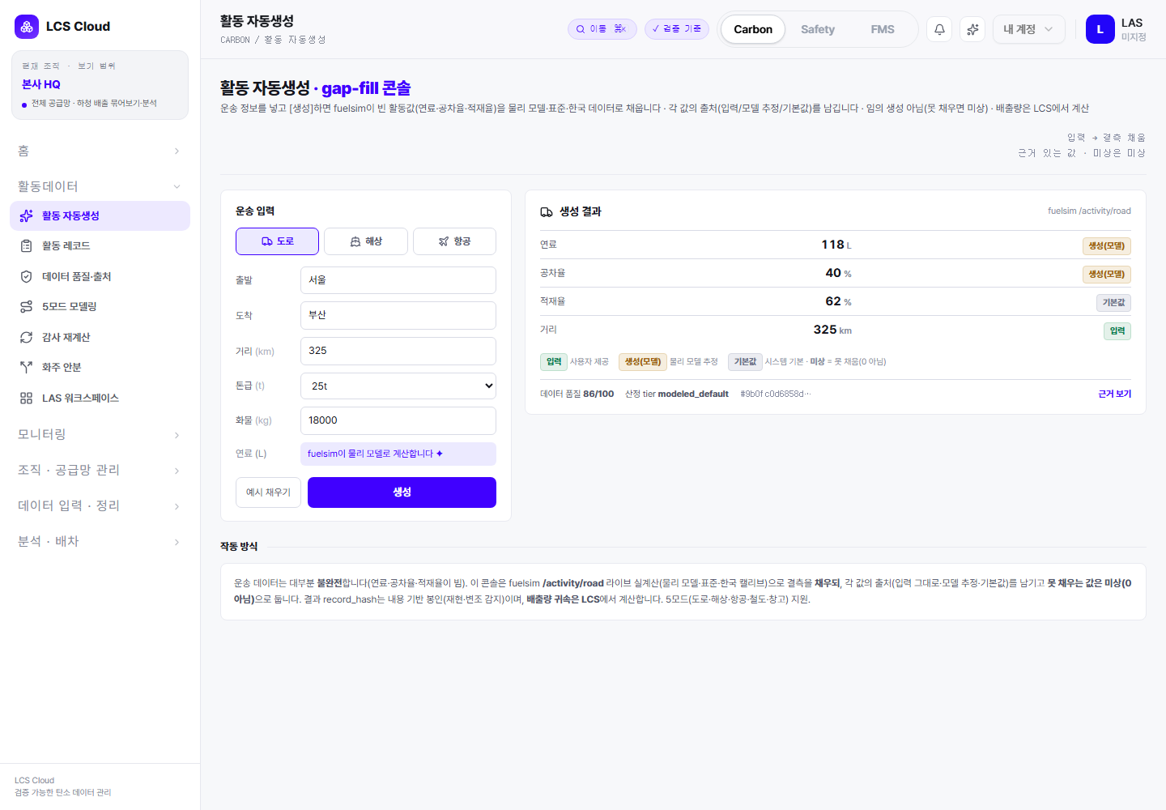Screen dimensions: 1166x810
Task: Click the 325 km distance result value
Action: (832, 330)
